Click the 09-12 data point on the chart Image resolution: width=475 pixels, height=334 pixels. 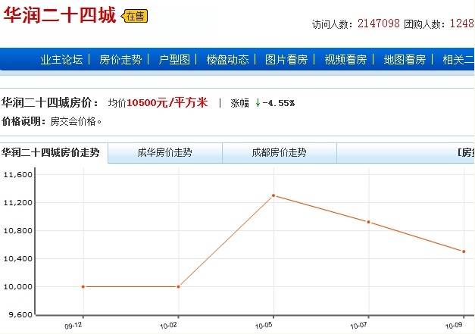83,287
